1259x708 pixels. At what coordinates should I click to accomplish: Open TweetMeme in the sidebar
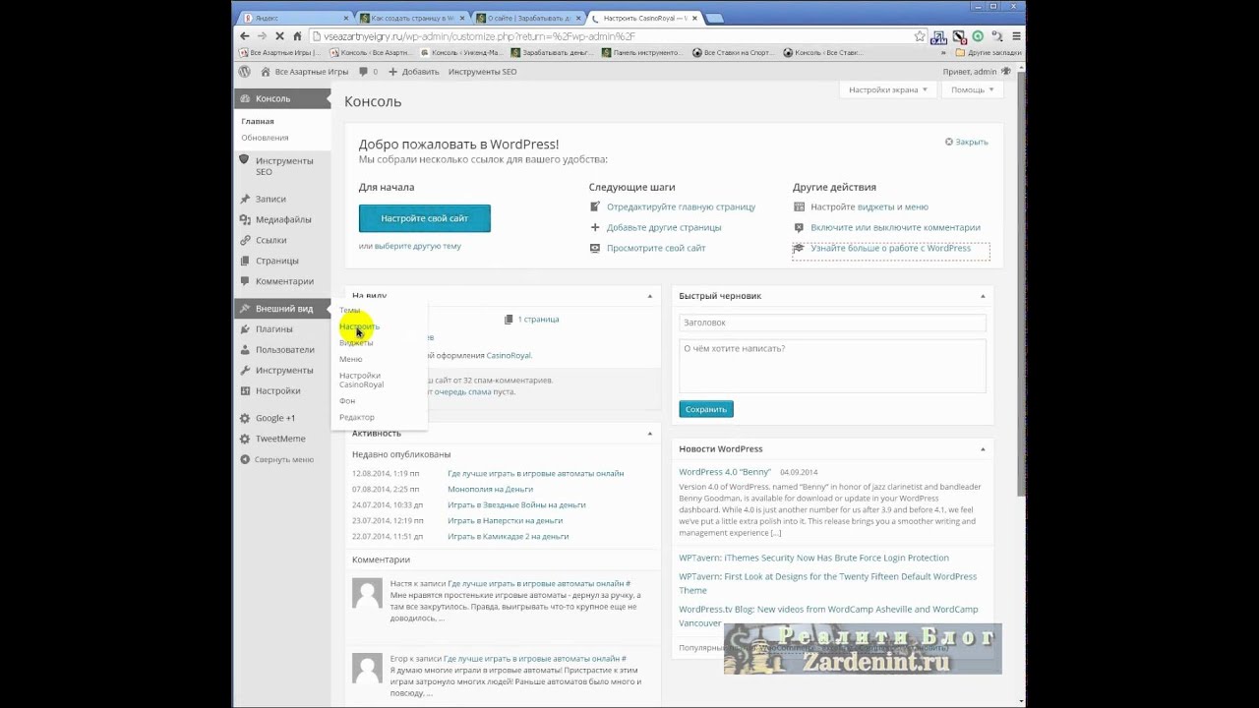[x=282, y=439]
